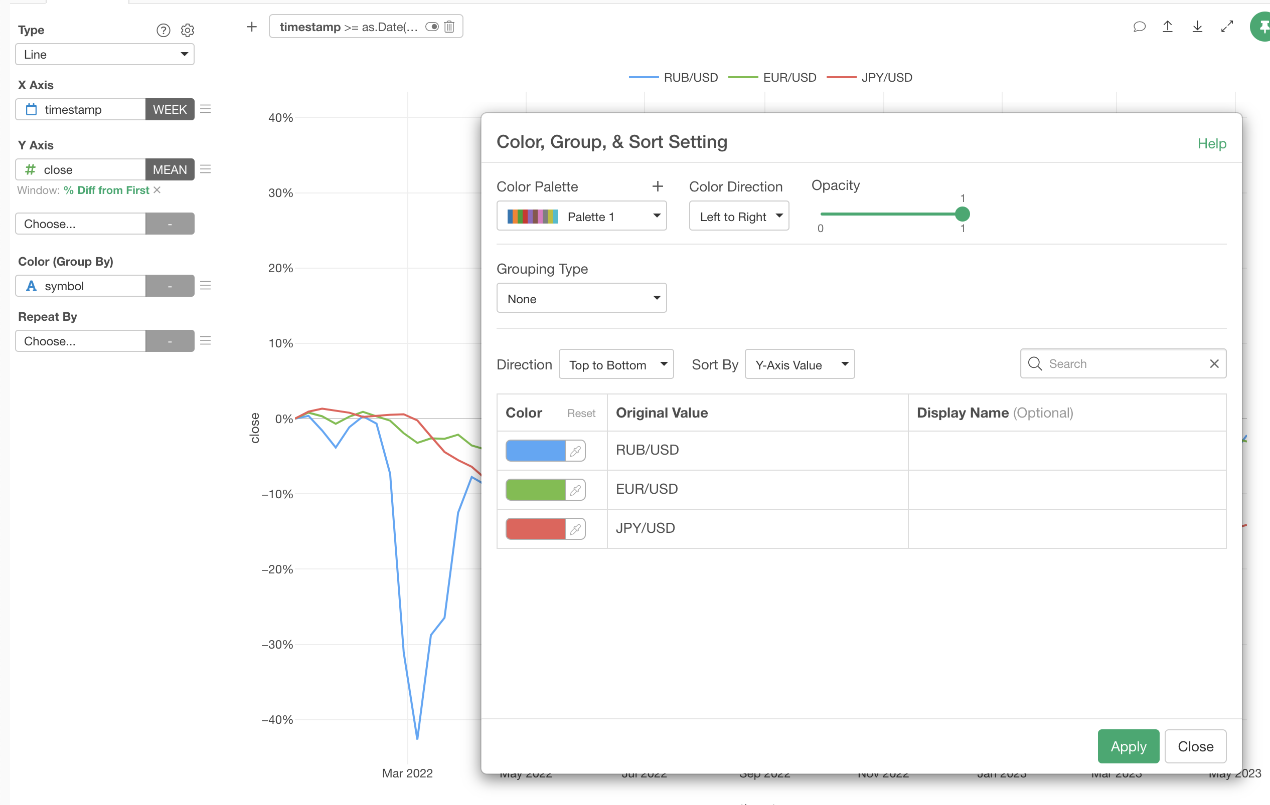1270x805 pixels.
Task: Open Repeat By menu icon
Action: 206,340
